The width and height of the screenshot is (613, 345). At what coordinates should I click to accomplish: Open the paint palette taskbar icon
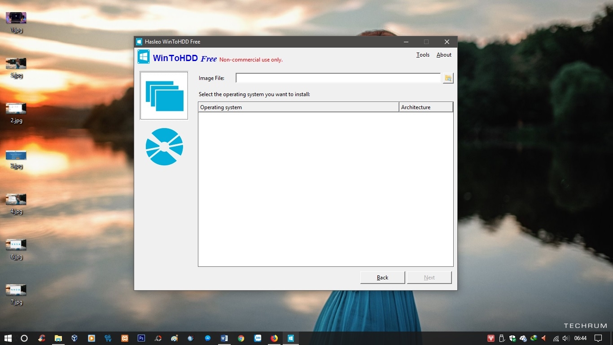click(175, 338)
